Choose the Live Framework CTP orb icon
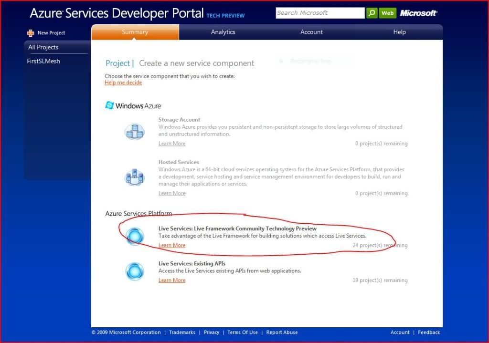489x343 pixels. 135,236
